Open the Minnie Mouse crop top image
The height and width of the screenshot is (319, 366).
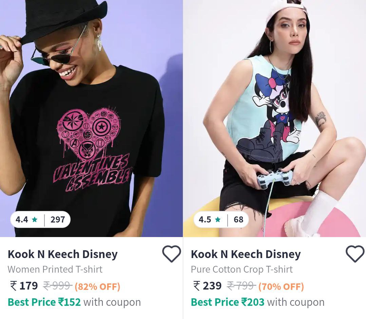tap(275, 119)
